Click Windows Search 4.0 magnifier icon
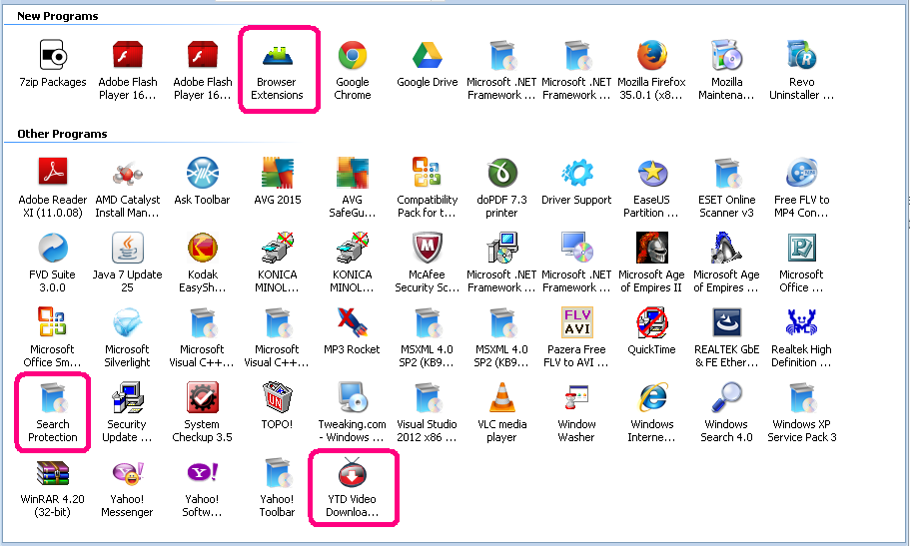The height and width of the screenshot is (546, 910). tap(726, 397)
